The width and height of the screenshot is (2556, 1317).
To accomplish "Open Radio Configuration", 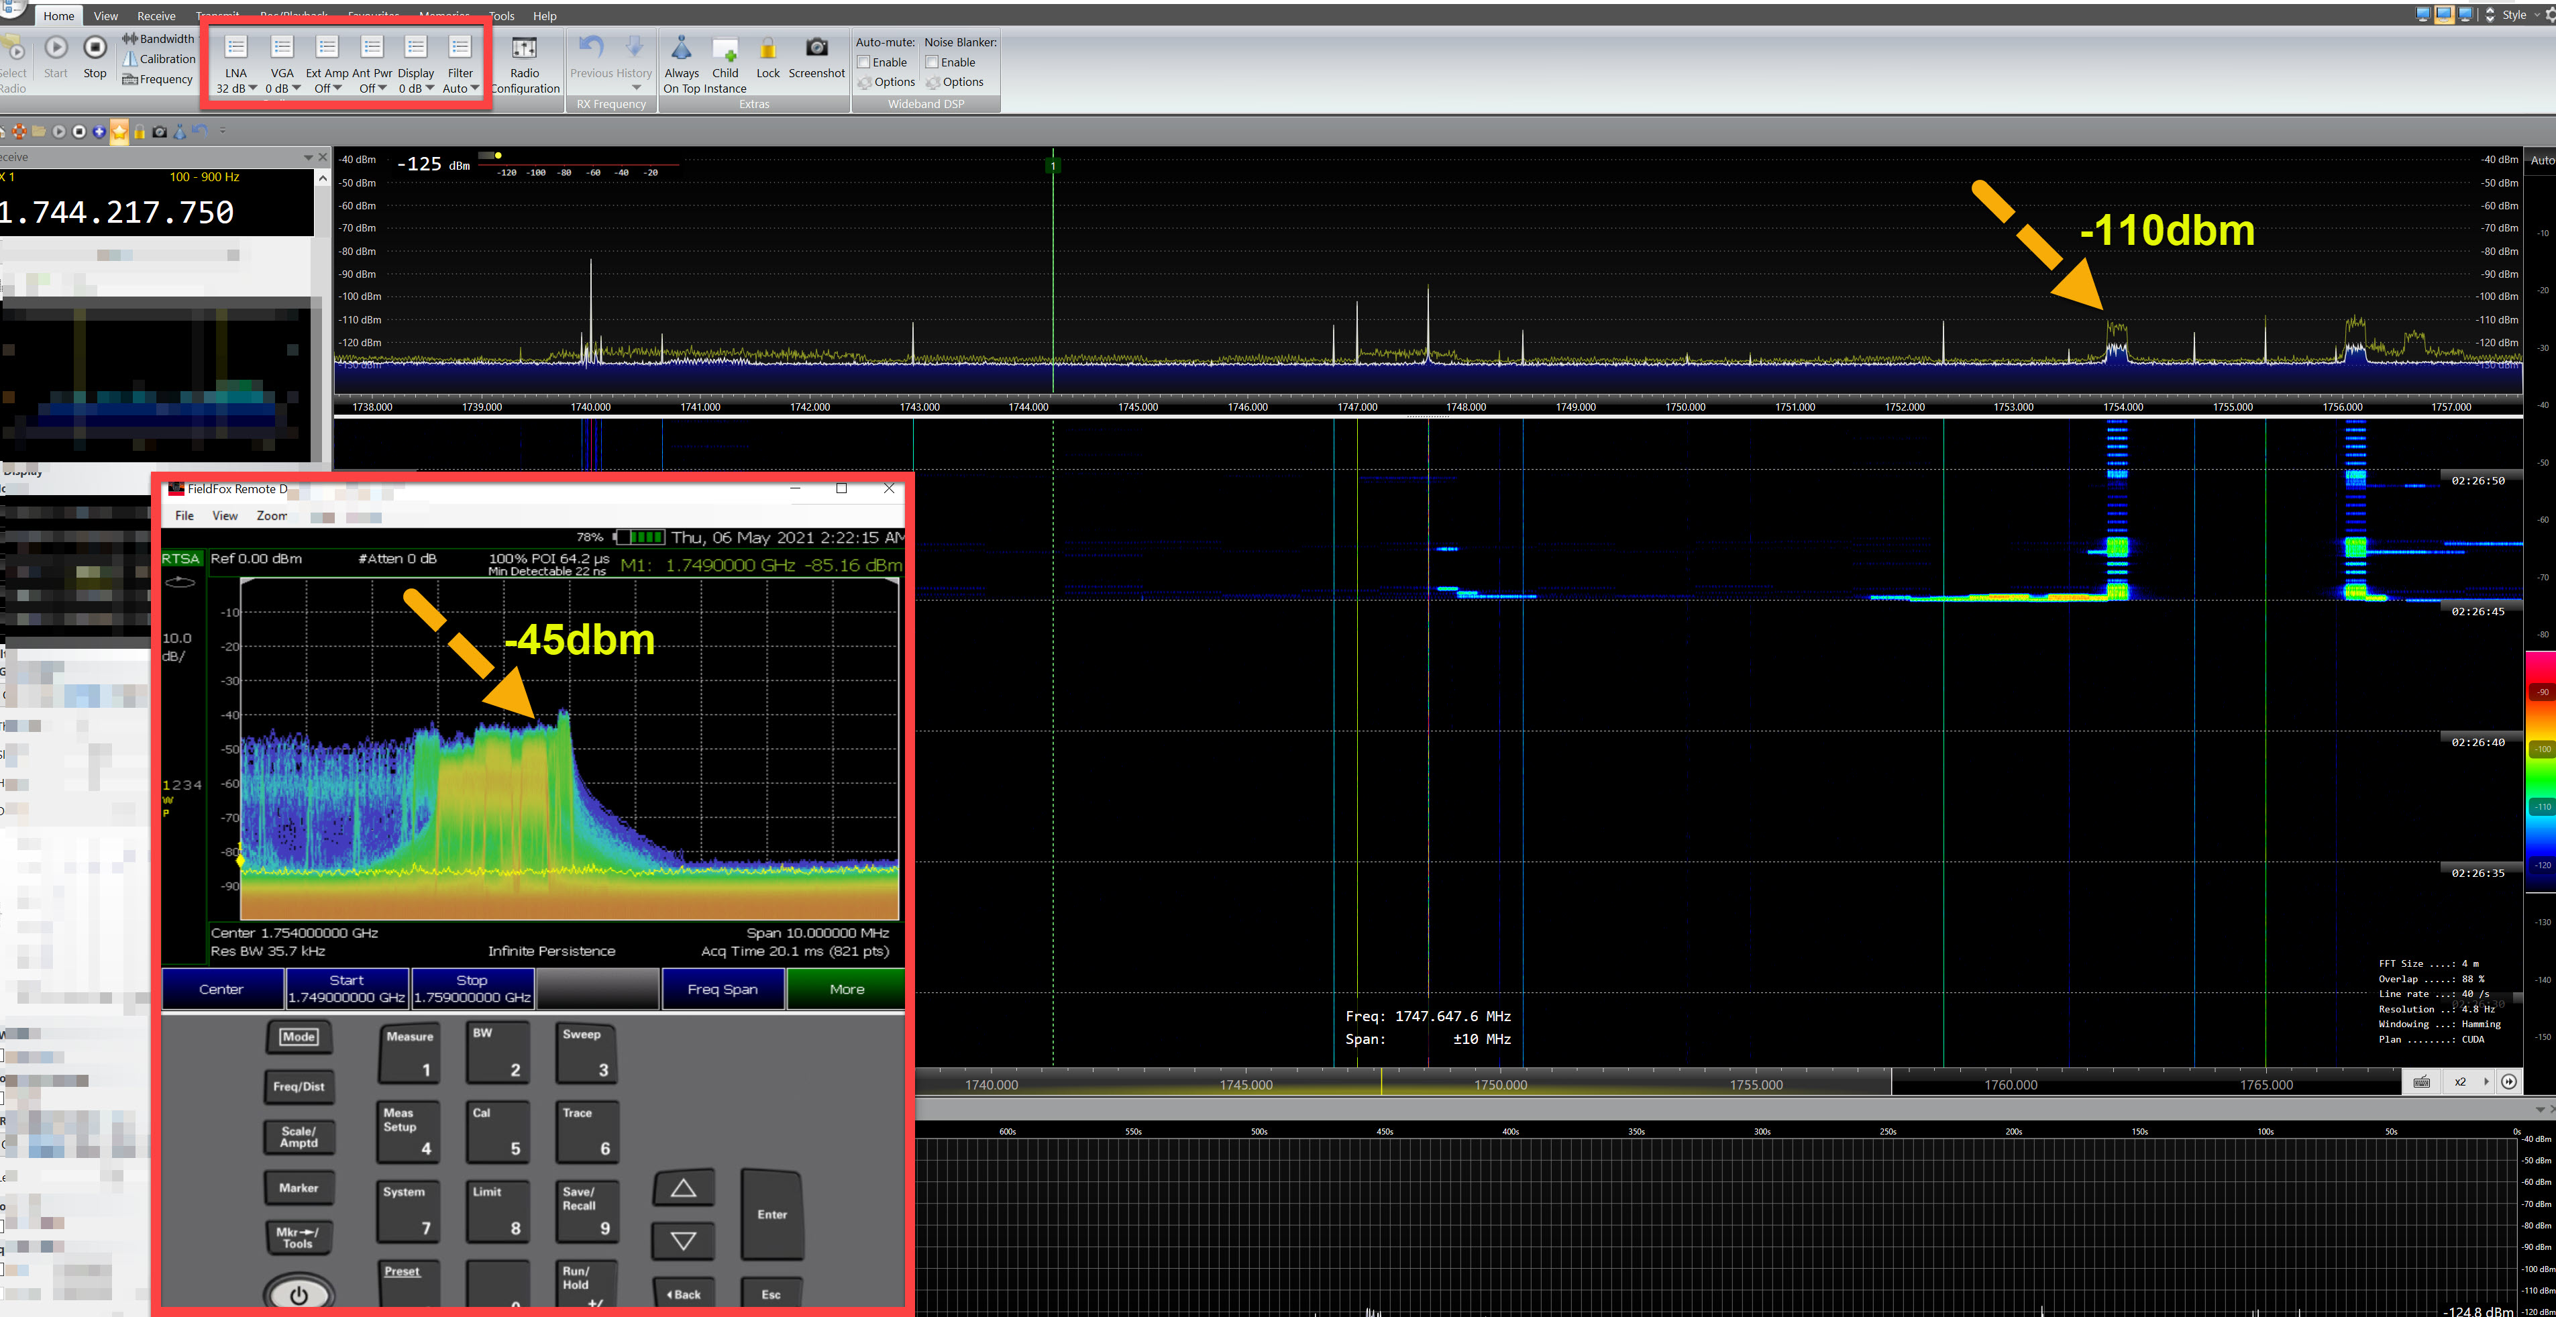I will tap(524, 48).
